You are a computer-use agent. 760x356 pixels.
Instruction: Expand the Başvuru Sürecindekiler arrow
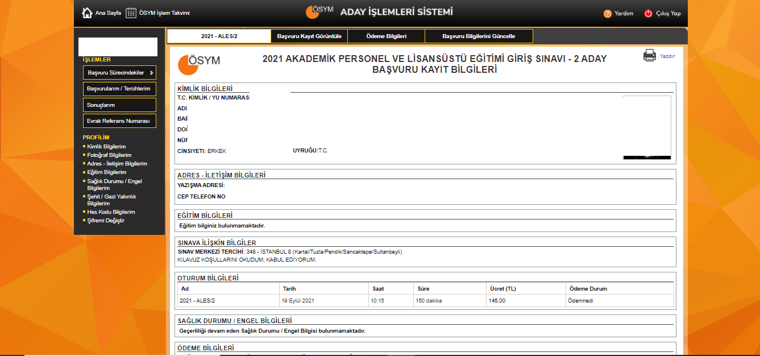tap(151, 73)
